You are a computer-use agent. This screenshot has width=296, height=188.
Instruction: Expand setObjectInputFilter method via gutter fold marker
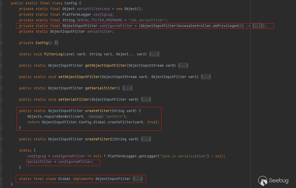pos(1,77)
